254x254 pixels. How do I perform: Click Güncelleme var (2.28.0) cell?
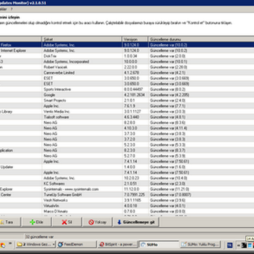[201, 67]
